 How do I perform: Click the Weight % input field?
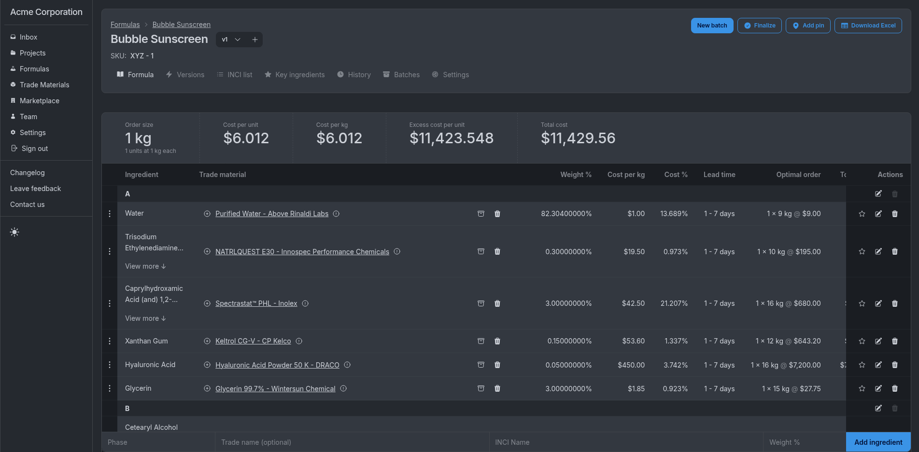[805, 442]
